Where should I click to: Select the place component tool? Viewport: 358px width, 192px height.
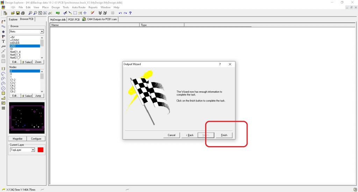(x=3, y=69)
